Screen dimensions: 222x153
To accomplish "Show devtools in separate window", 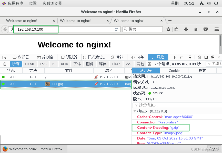I will [213, 57].
